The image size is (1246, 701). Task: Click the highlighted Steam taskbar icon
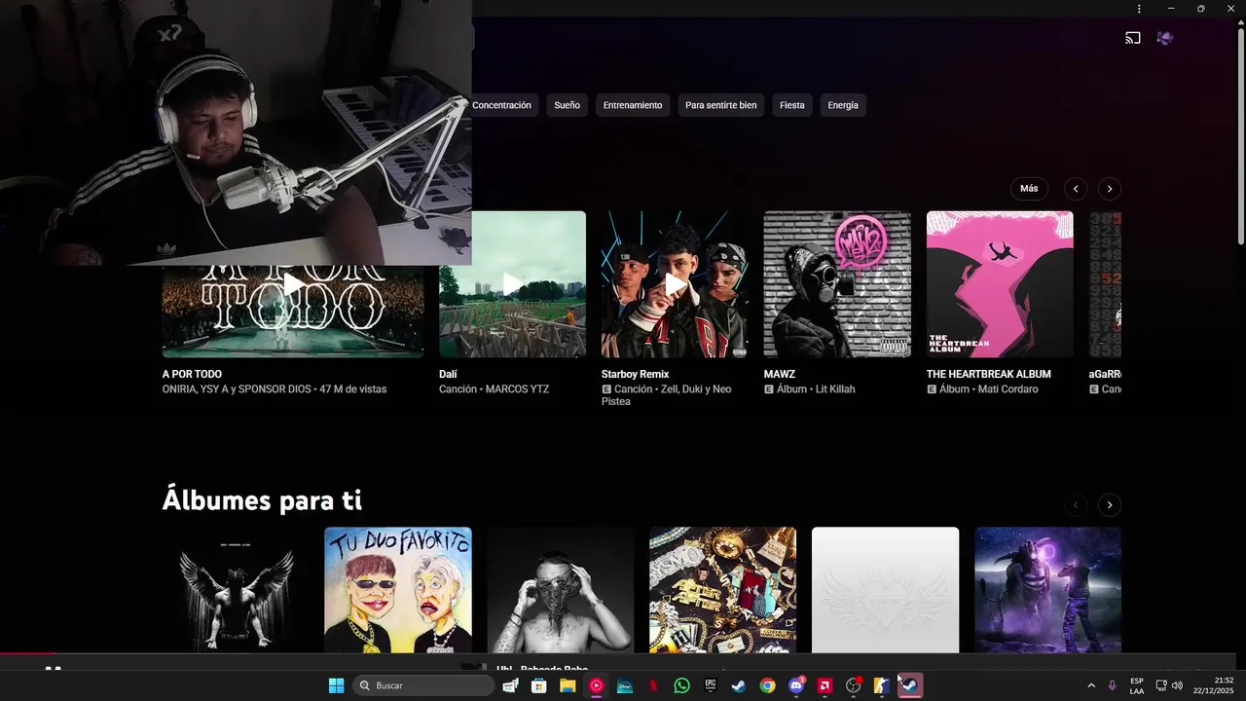[910, 685]
